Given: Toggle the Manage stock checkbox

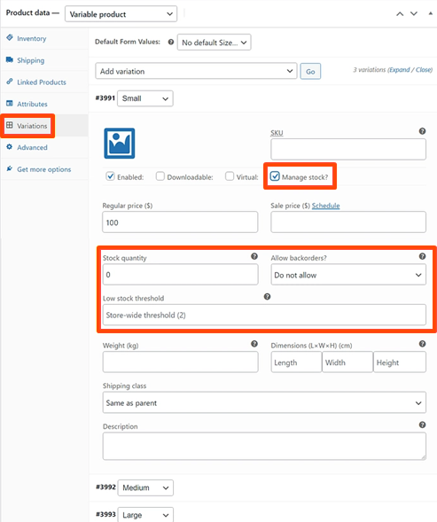Looking at the screenshot, I should (x=275, y=176).
